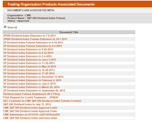Click the Document Title column header

pyautogui.click(x=69, y=32)
